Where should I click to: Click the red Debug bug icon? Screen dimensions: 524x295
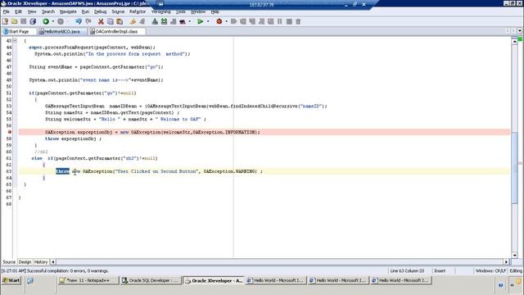tap(219, 21)
